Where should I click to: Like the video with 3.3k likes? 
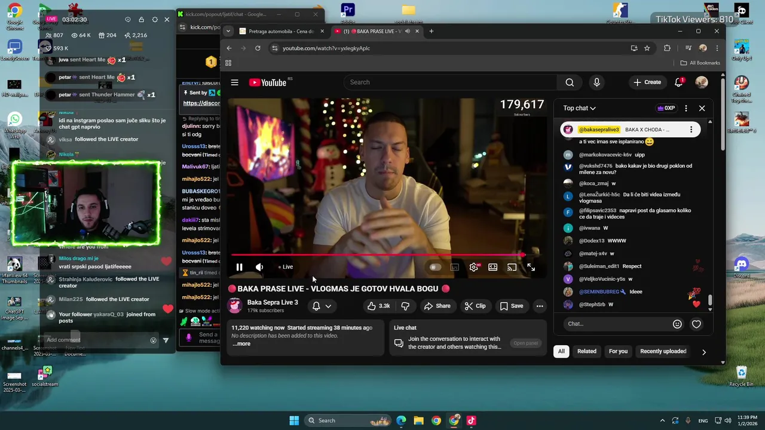coord(379,306)
